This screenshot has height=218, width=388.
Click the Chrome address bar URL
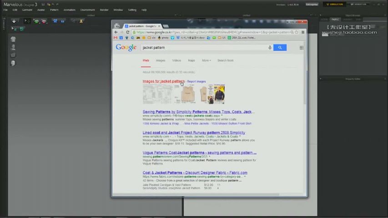[x=213, y=32]
